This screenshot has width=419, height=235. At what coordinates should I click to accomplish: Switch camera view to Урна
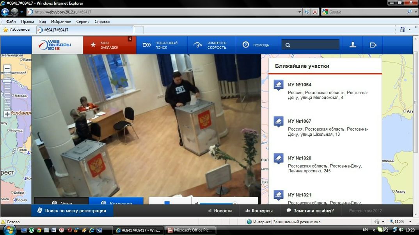62,201
